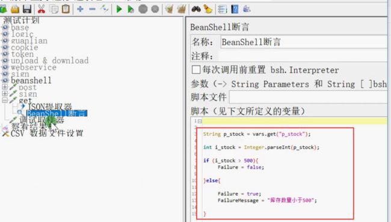Select the JSON提取器 element
Image resolution: width=391 pixels, height=222 pixels.
pos(50,107)
